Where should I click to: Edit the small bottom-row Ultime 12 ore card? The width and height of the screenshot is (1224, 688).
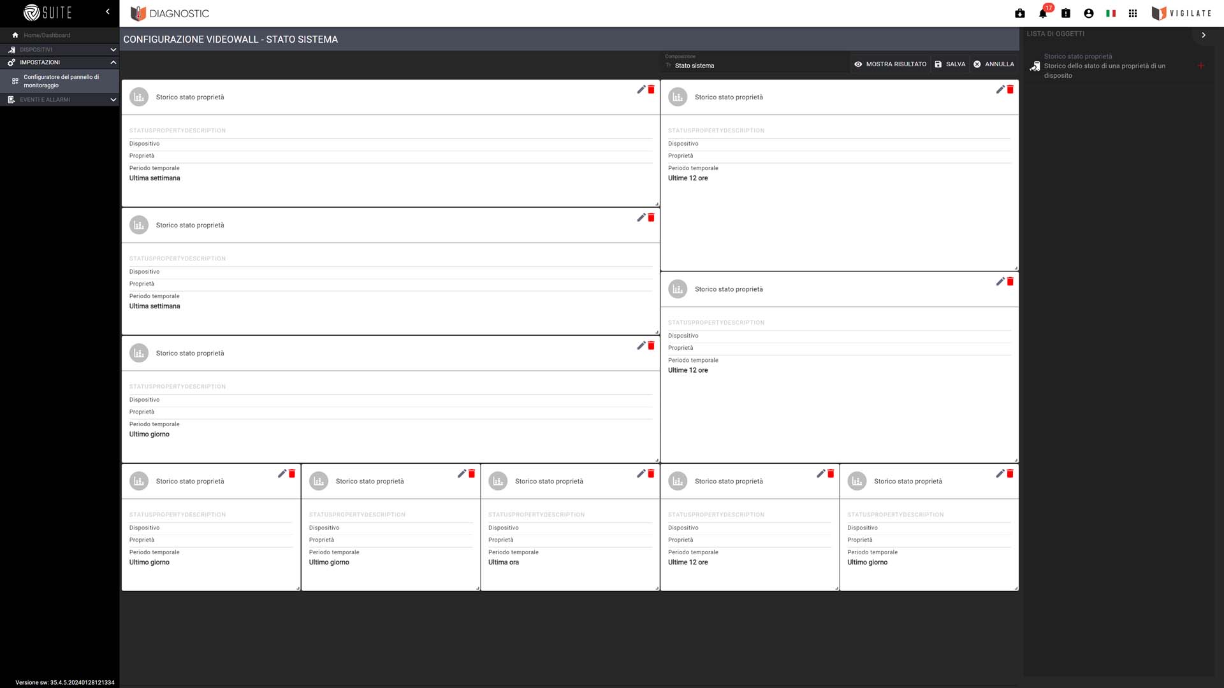tap(821, 474)
